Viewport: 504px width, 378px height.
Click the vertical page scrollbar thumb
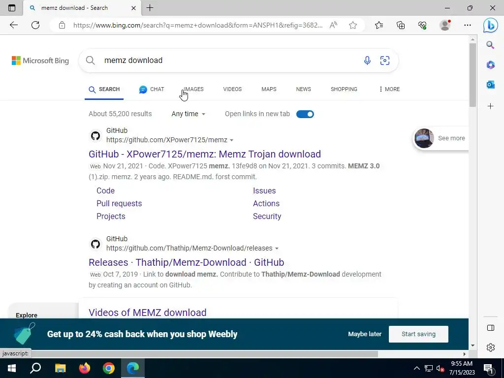(472, 75)
